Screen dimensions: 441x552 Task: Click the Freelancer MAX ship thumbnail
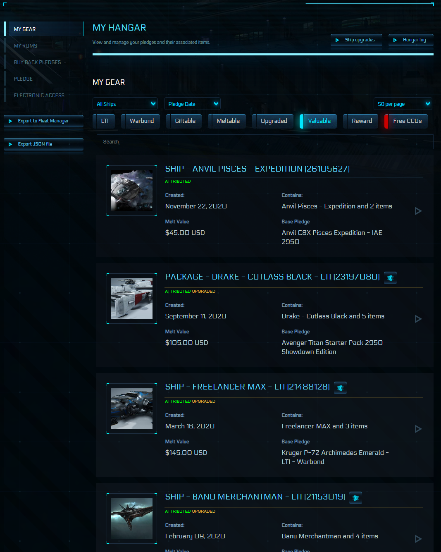point(132,409)
